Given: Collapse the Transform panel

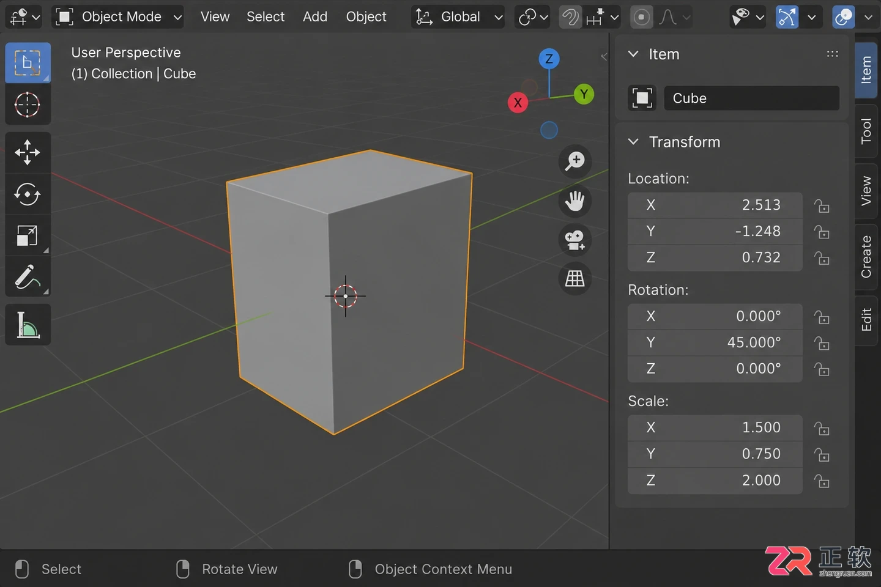Looking at the screenshot, I should pyautogui.click(x=633, y=142).
